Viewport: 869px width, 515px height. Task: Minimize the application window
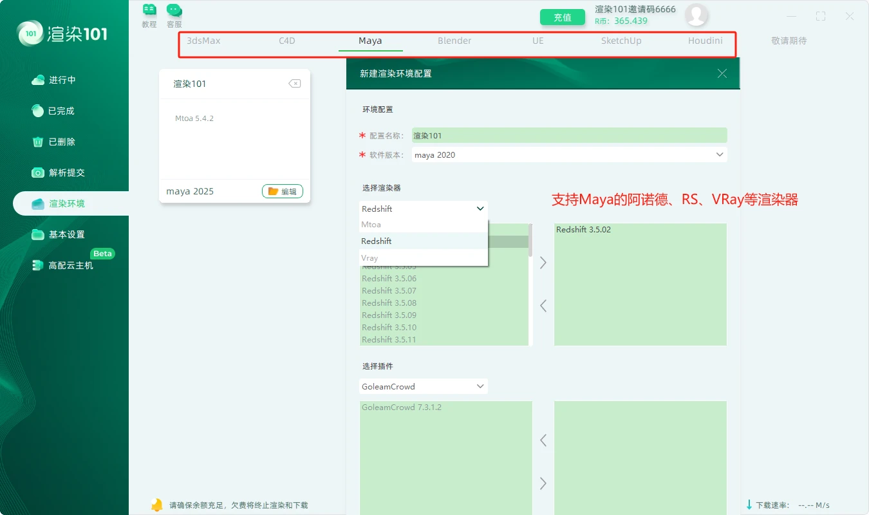click(792, 17)
